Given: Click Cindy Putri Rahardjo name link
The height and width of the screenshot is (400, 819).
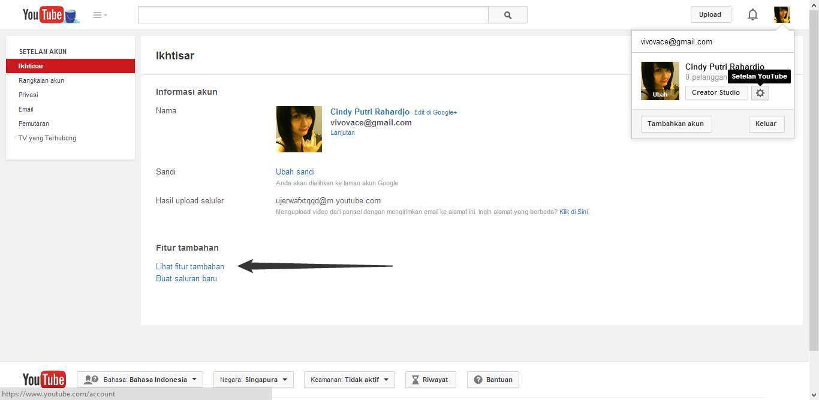Looking at the screenshot, I should (370, 112).
